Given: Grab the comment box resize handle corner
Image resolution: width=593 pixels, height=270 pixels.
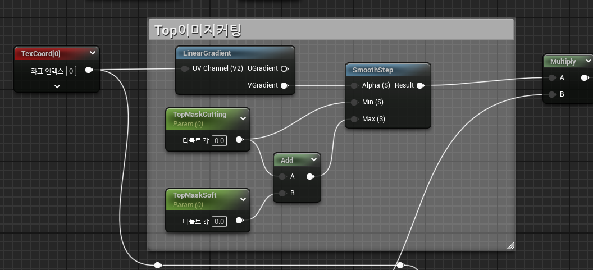Looking at the screenshot, I should coord(510,246).
